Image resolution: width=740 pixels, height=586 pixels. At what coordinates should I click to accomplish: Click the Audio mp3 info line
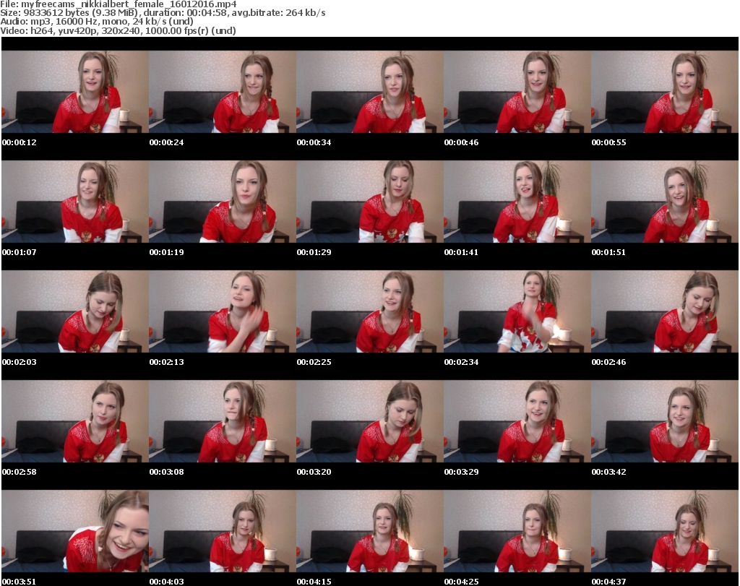[x=97, y=22]
